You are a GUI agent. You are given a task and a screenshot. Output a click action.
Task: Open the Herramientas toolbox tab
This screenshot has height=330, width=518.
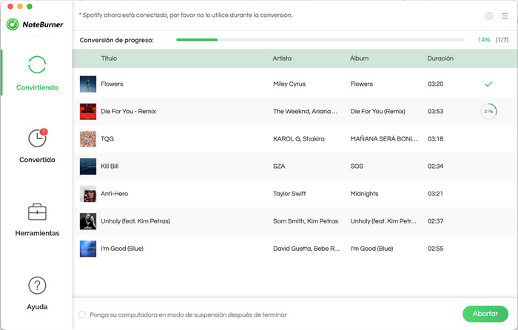[37, 220]
